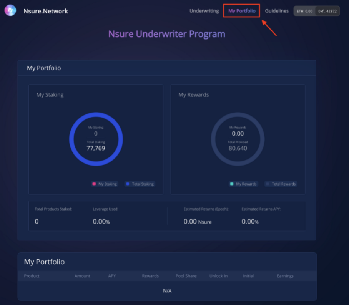Click the 77,769 total staking value
Image resolution: width=349 pixels, height=305 pixels.
point(96,148)
